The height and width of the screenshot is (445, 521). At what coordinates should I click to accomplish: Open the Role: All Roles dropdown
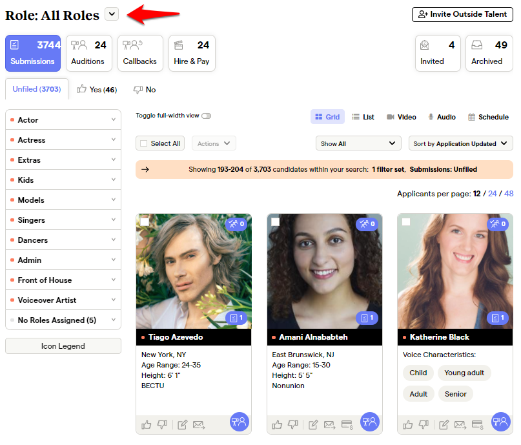click(x=111, y=14)
